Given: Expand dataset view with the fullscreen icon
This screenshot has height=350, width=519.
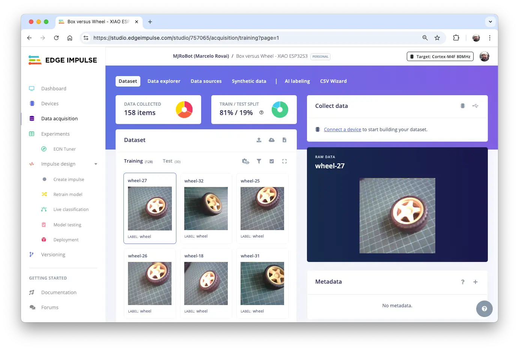Looking at the screenshot, I should pos(284,161).
